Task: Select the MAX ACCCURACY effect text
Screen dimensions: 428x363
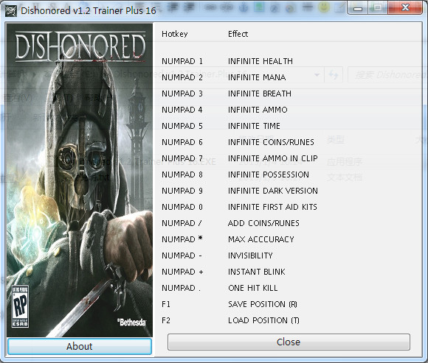Action: coord(261,239)
